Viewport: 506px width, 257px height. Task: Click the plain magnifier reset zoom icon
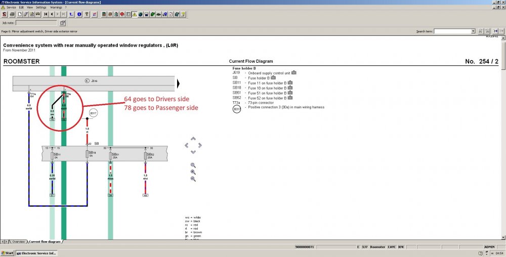point(193,165)
